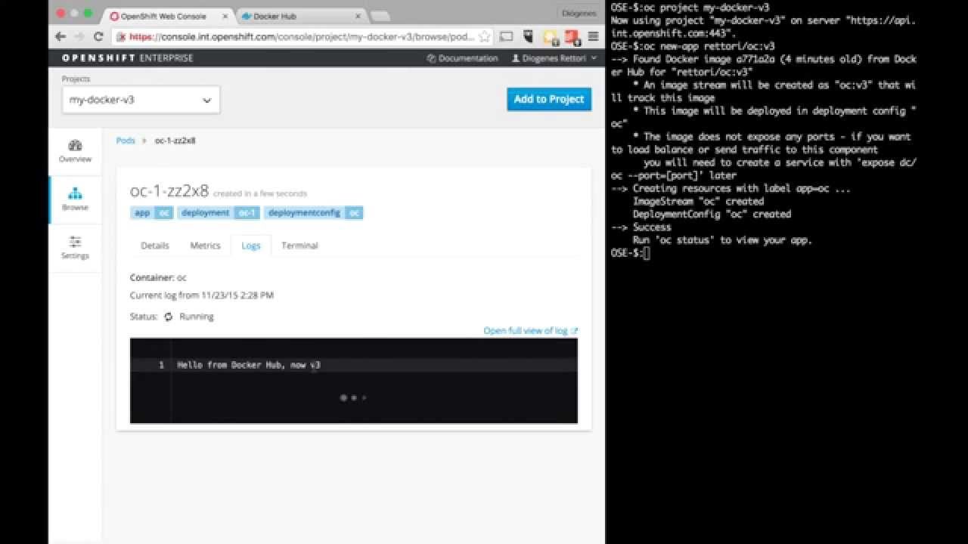Switch to the Details tab

(155, 246)
